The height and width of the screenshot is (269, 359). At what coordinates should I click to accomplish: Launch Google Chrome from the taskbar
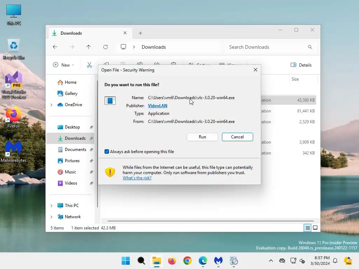187,261
